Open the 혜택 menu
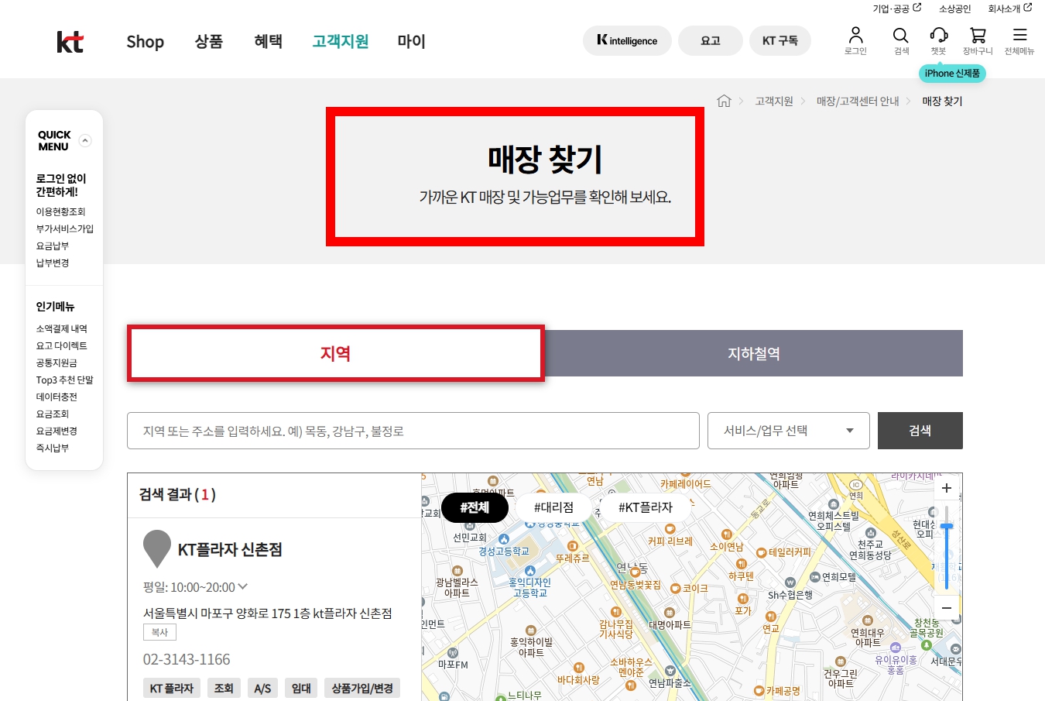 pos(268,41)
